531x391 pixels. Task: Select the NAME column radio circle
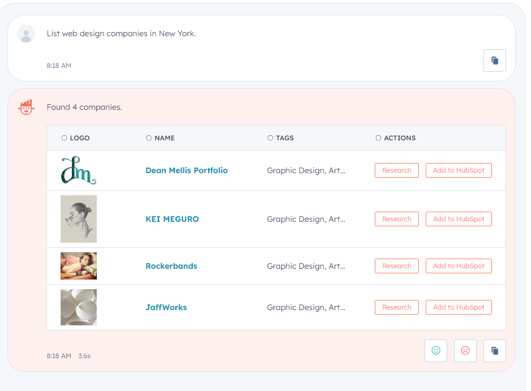click(149, 138)
